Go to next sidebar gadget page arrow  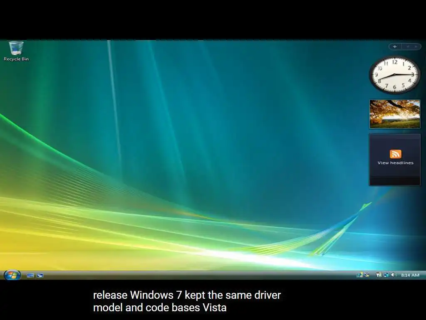(416, 47)
